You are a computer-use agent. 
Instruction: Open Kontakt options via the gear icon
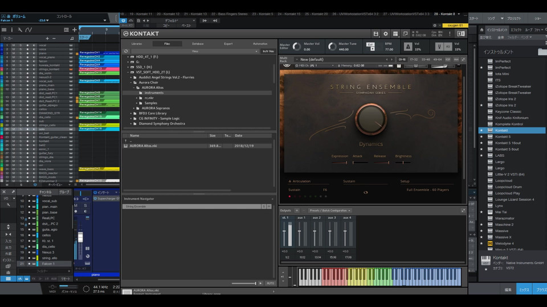(x=386, y=34)
